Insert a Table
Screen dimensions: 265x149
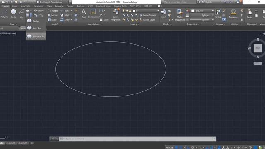104,20
